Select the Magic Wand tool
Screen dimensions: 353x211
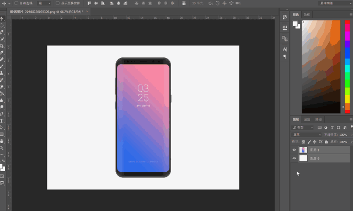2,39
